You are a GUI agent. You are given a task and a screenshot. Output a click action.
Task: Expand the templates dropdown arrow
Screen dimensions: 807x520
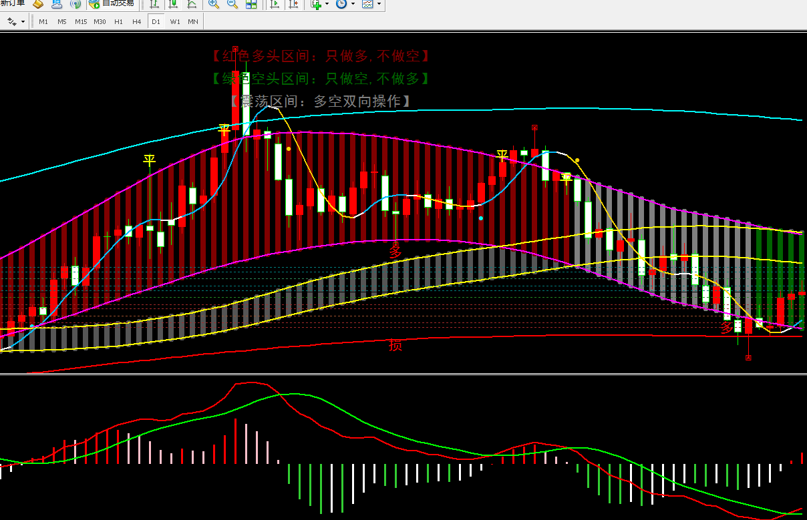379,4
